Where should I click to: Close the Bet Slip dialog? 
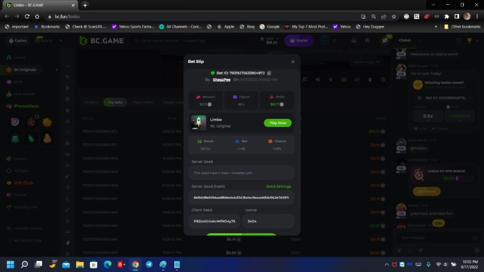coord(292,61)
